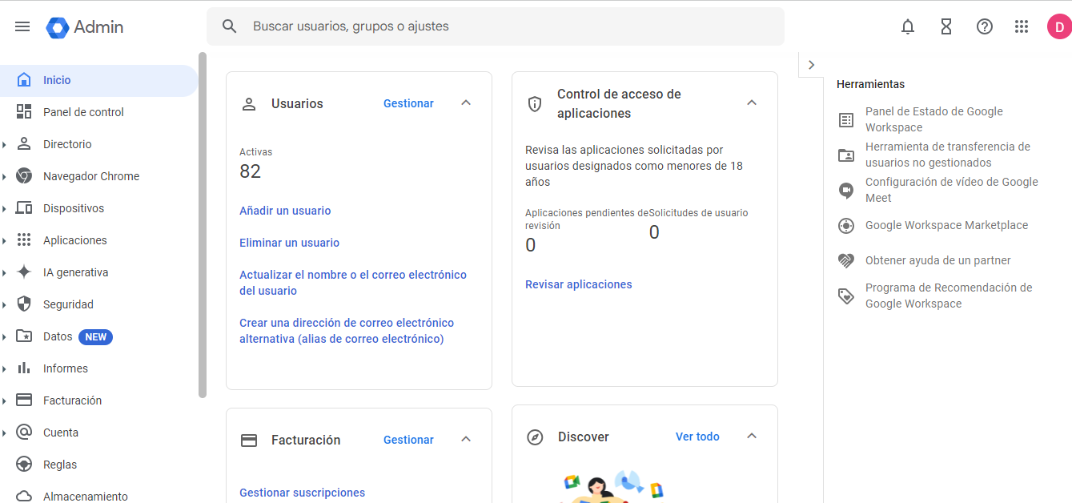Expand the Navegador Chrome sidebar section
This screenshot has width=1072, height=503.
coord(5,176)
